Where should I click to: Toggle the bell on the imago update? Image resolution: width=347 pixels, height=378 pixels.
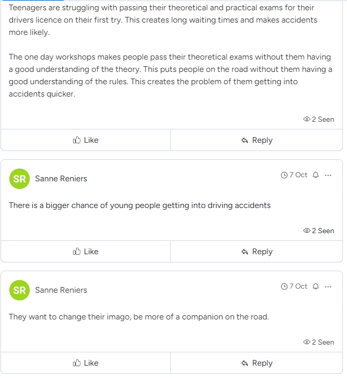[x=316, y=287]
